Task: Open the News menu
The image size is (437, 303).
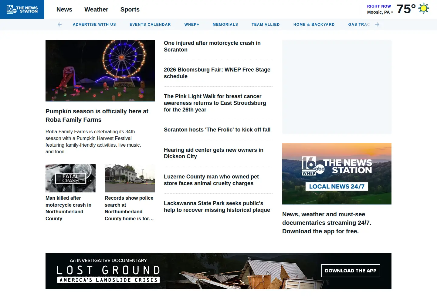Action: 64,9
